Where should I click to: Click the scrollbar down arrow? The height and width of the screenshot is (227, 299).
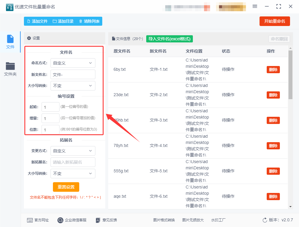pos(290,207)
